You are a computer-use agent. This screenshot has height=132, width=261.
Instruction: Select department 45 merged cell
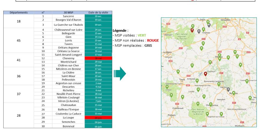pos(19,40)
